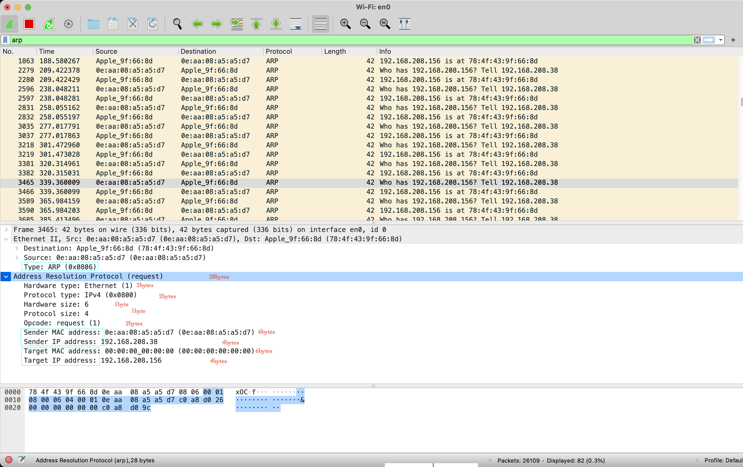Screen dimensions: 743x467
Task: Select Protocol type: IPv4 field
Action: pos(80,295)
